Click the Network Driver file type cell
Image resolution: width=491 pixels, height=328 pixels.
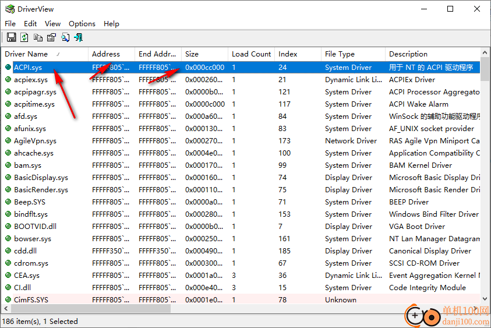pos(351,140)
